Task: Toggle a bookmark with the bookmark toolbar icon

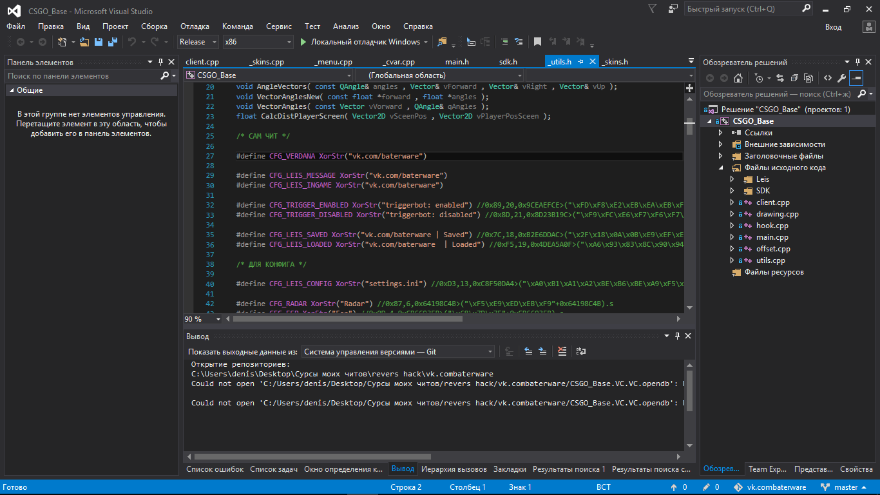Action: tap(537, 42)
